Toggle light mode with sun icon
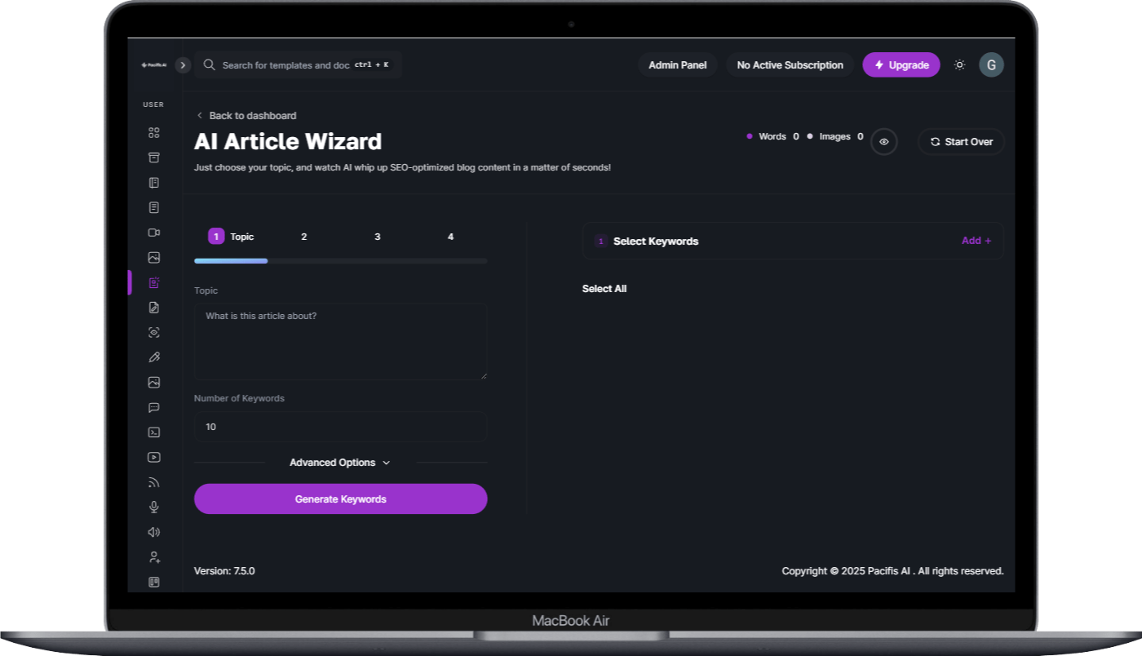 (x=959, y=65)
